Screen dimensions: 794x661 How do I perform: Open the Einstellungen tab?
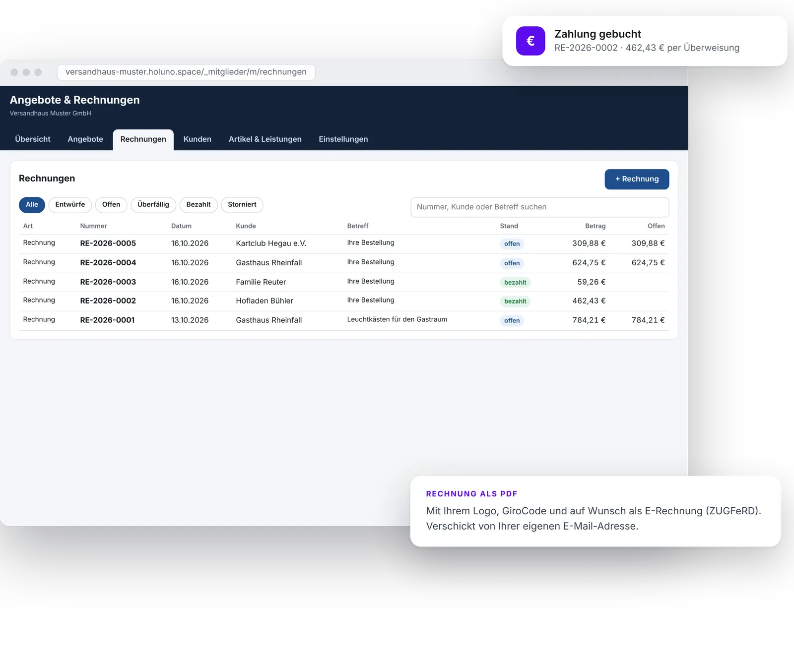[343, 139]
